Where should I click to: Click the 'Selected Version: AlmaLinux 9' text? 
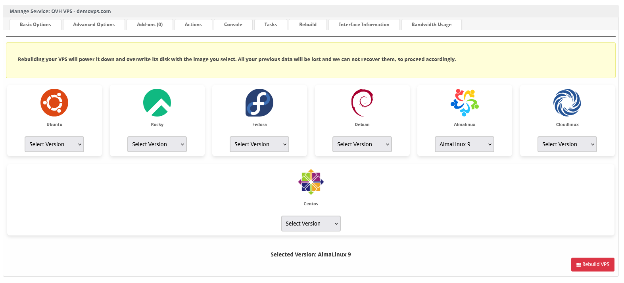pos(311,254)
